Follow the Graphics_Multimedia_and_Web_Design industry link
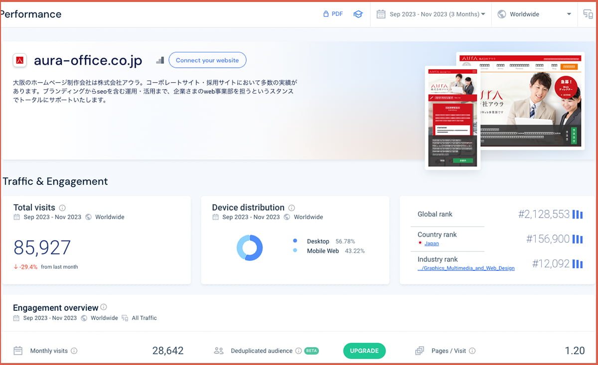 (466, 268)
